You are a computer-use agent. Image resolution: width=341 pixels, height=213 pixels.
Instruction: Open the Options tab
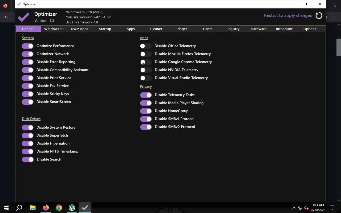[x=310, y=29]
